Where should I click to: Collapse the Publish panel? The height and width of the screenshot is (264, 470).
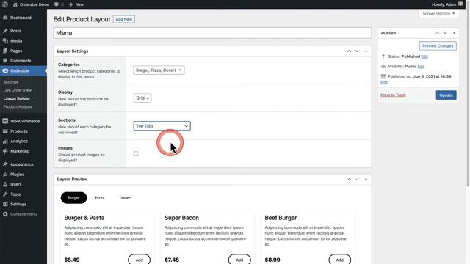tap(454, 33)
